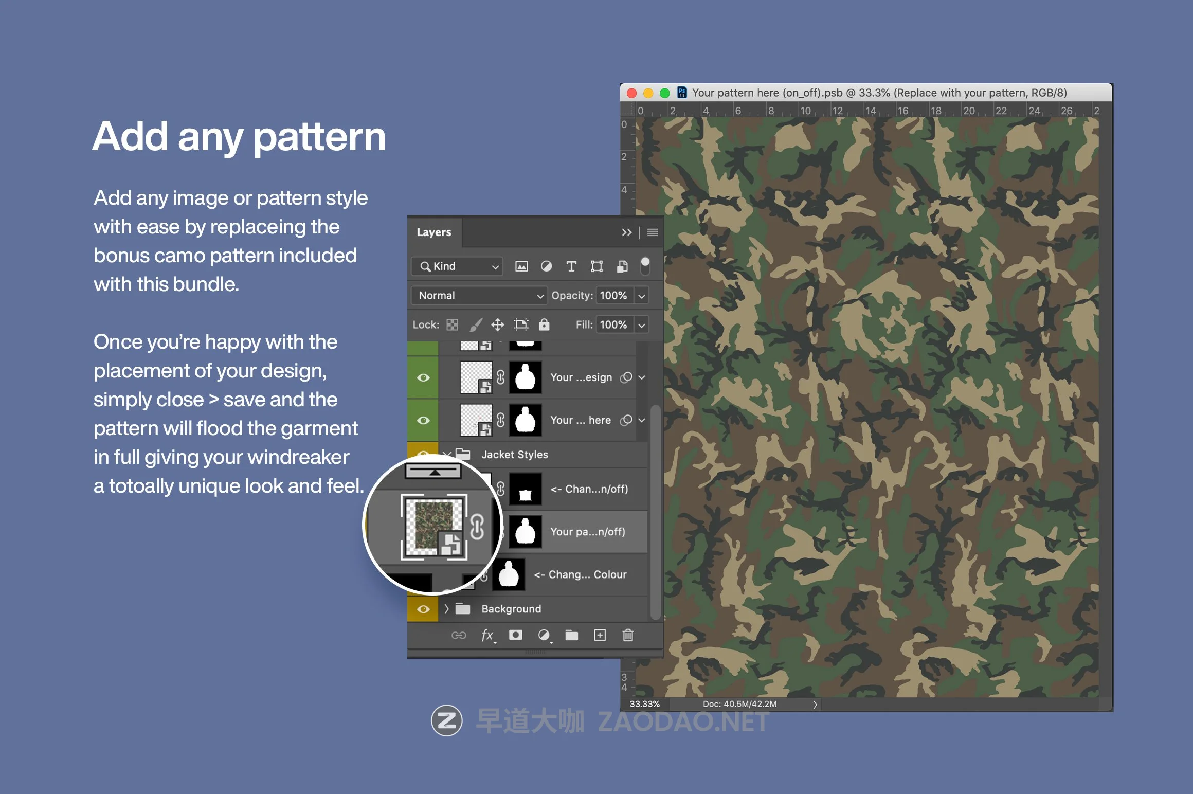Open the Normal blend mode dropdown
The height and width of the screenshot is (794, 1193).
coord(479,296)
